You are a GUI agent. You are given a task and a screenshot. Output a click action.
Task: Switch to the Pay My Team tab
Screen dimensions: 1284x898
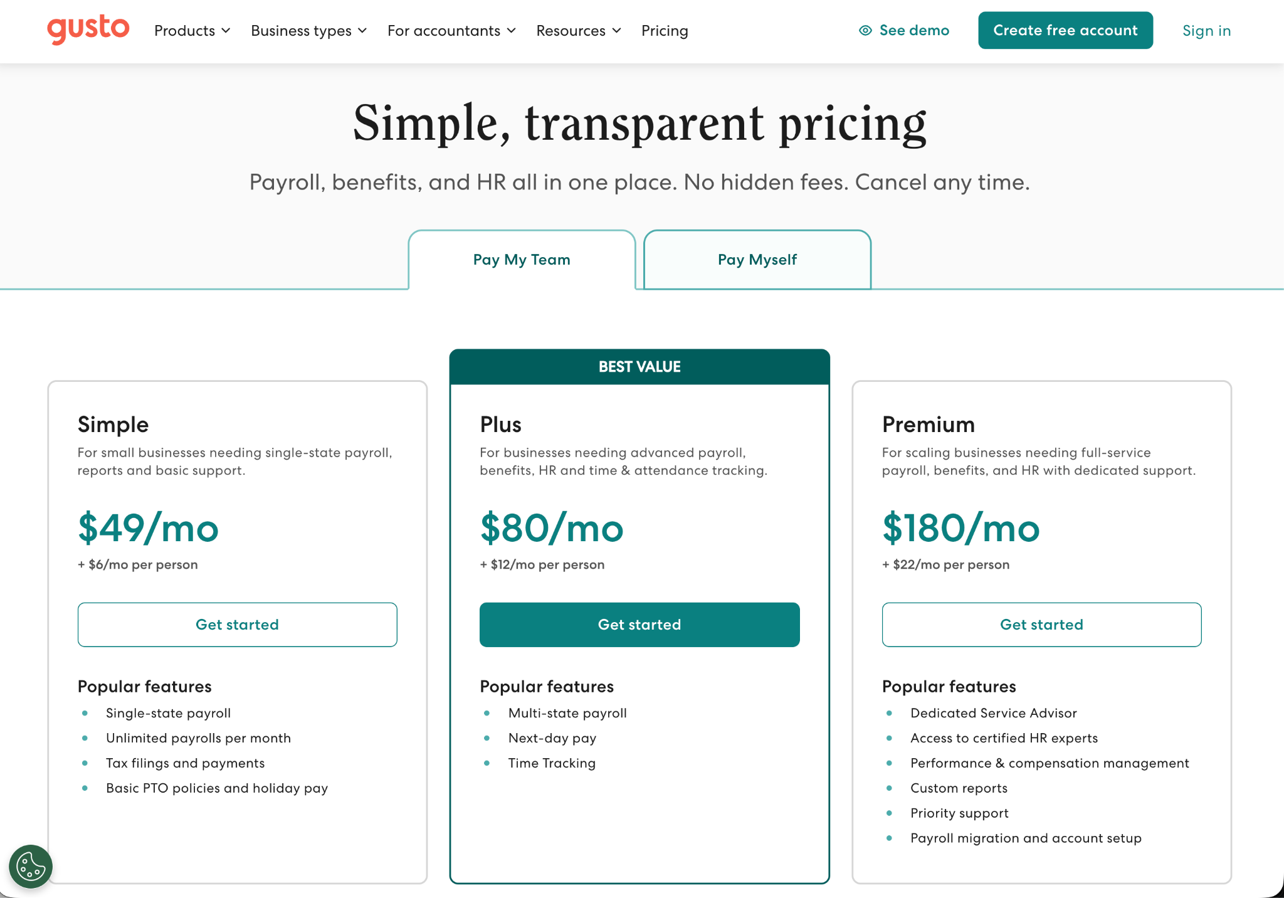point(522,260)
